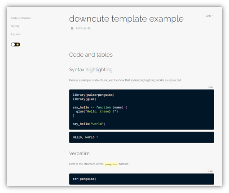Image resolution: width=229 pixels, height=193 pixels.
Task: Click inside the str(penguins) code block
Action: [x=141, y=179]
